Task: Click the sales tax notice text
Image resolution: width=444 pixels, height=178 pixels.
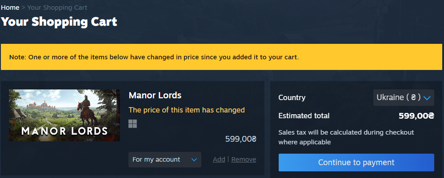Action: click(346, 137)
